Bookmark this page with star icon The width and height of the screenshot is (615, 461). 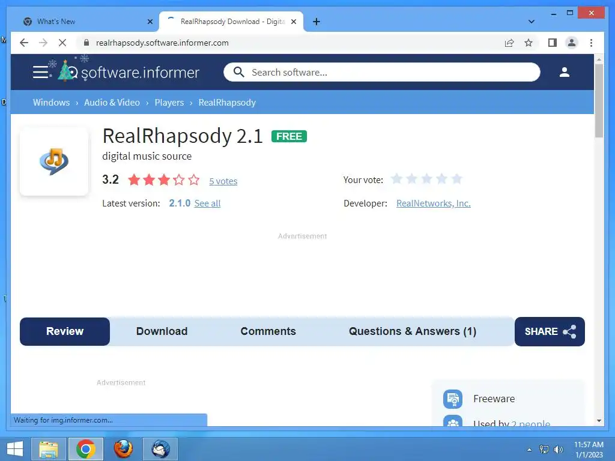pyautogui.click(x=529, y=43)
